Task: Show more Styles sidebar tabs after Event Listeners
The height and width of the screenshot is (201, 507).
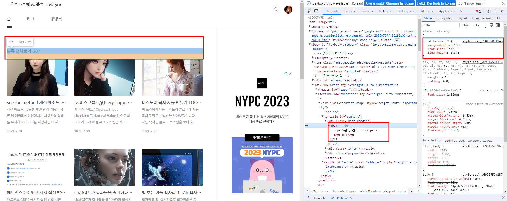Action: (x=498, y=18)
